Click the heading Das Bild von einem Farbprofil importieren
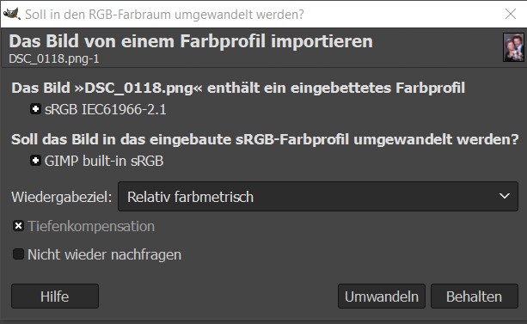 [191, 42]
